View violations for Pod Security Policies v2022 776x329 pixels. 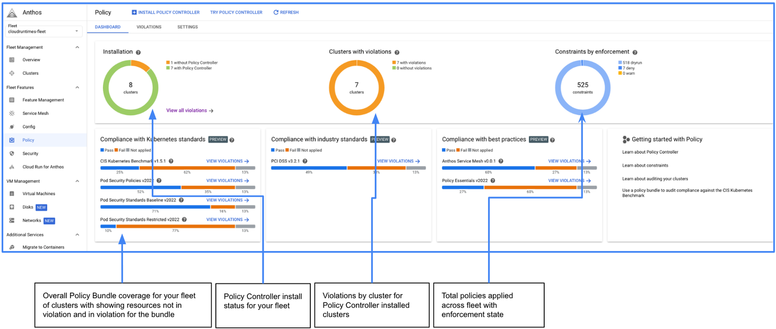pyautogui.click(x=228, y=181)
